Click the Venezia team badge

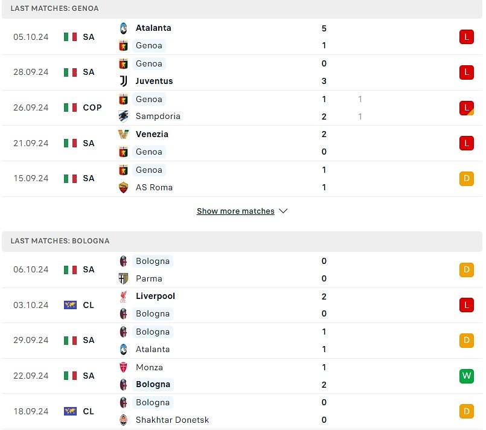[x=124, y=134]
